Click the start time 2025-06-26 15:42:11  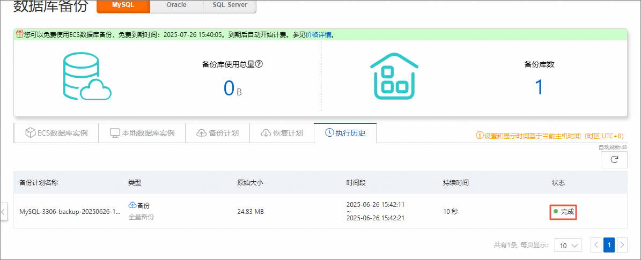click(x=375, y=204)
